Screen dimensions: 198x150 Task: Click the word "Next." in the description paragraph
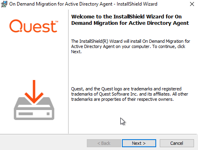coord(76,52)
